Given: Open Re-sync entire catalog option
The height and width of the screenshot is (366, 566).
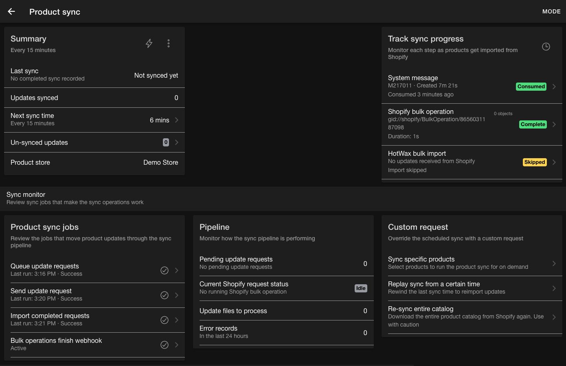Looking at the screenshot, I should (x=472, y=317).
